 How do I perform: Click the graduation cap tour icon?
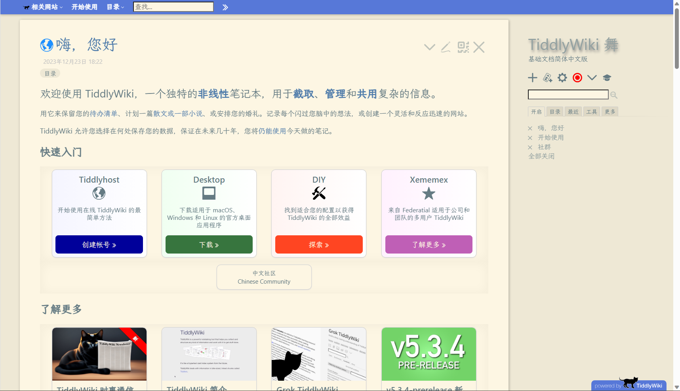tap(607, 78)
